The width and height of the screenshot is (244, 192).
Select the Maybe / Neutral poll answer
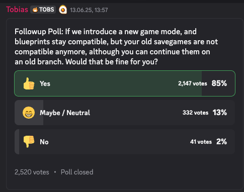(x=125, y=113)
